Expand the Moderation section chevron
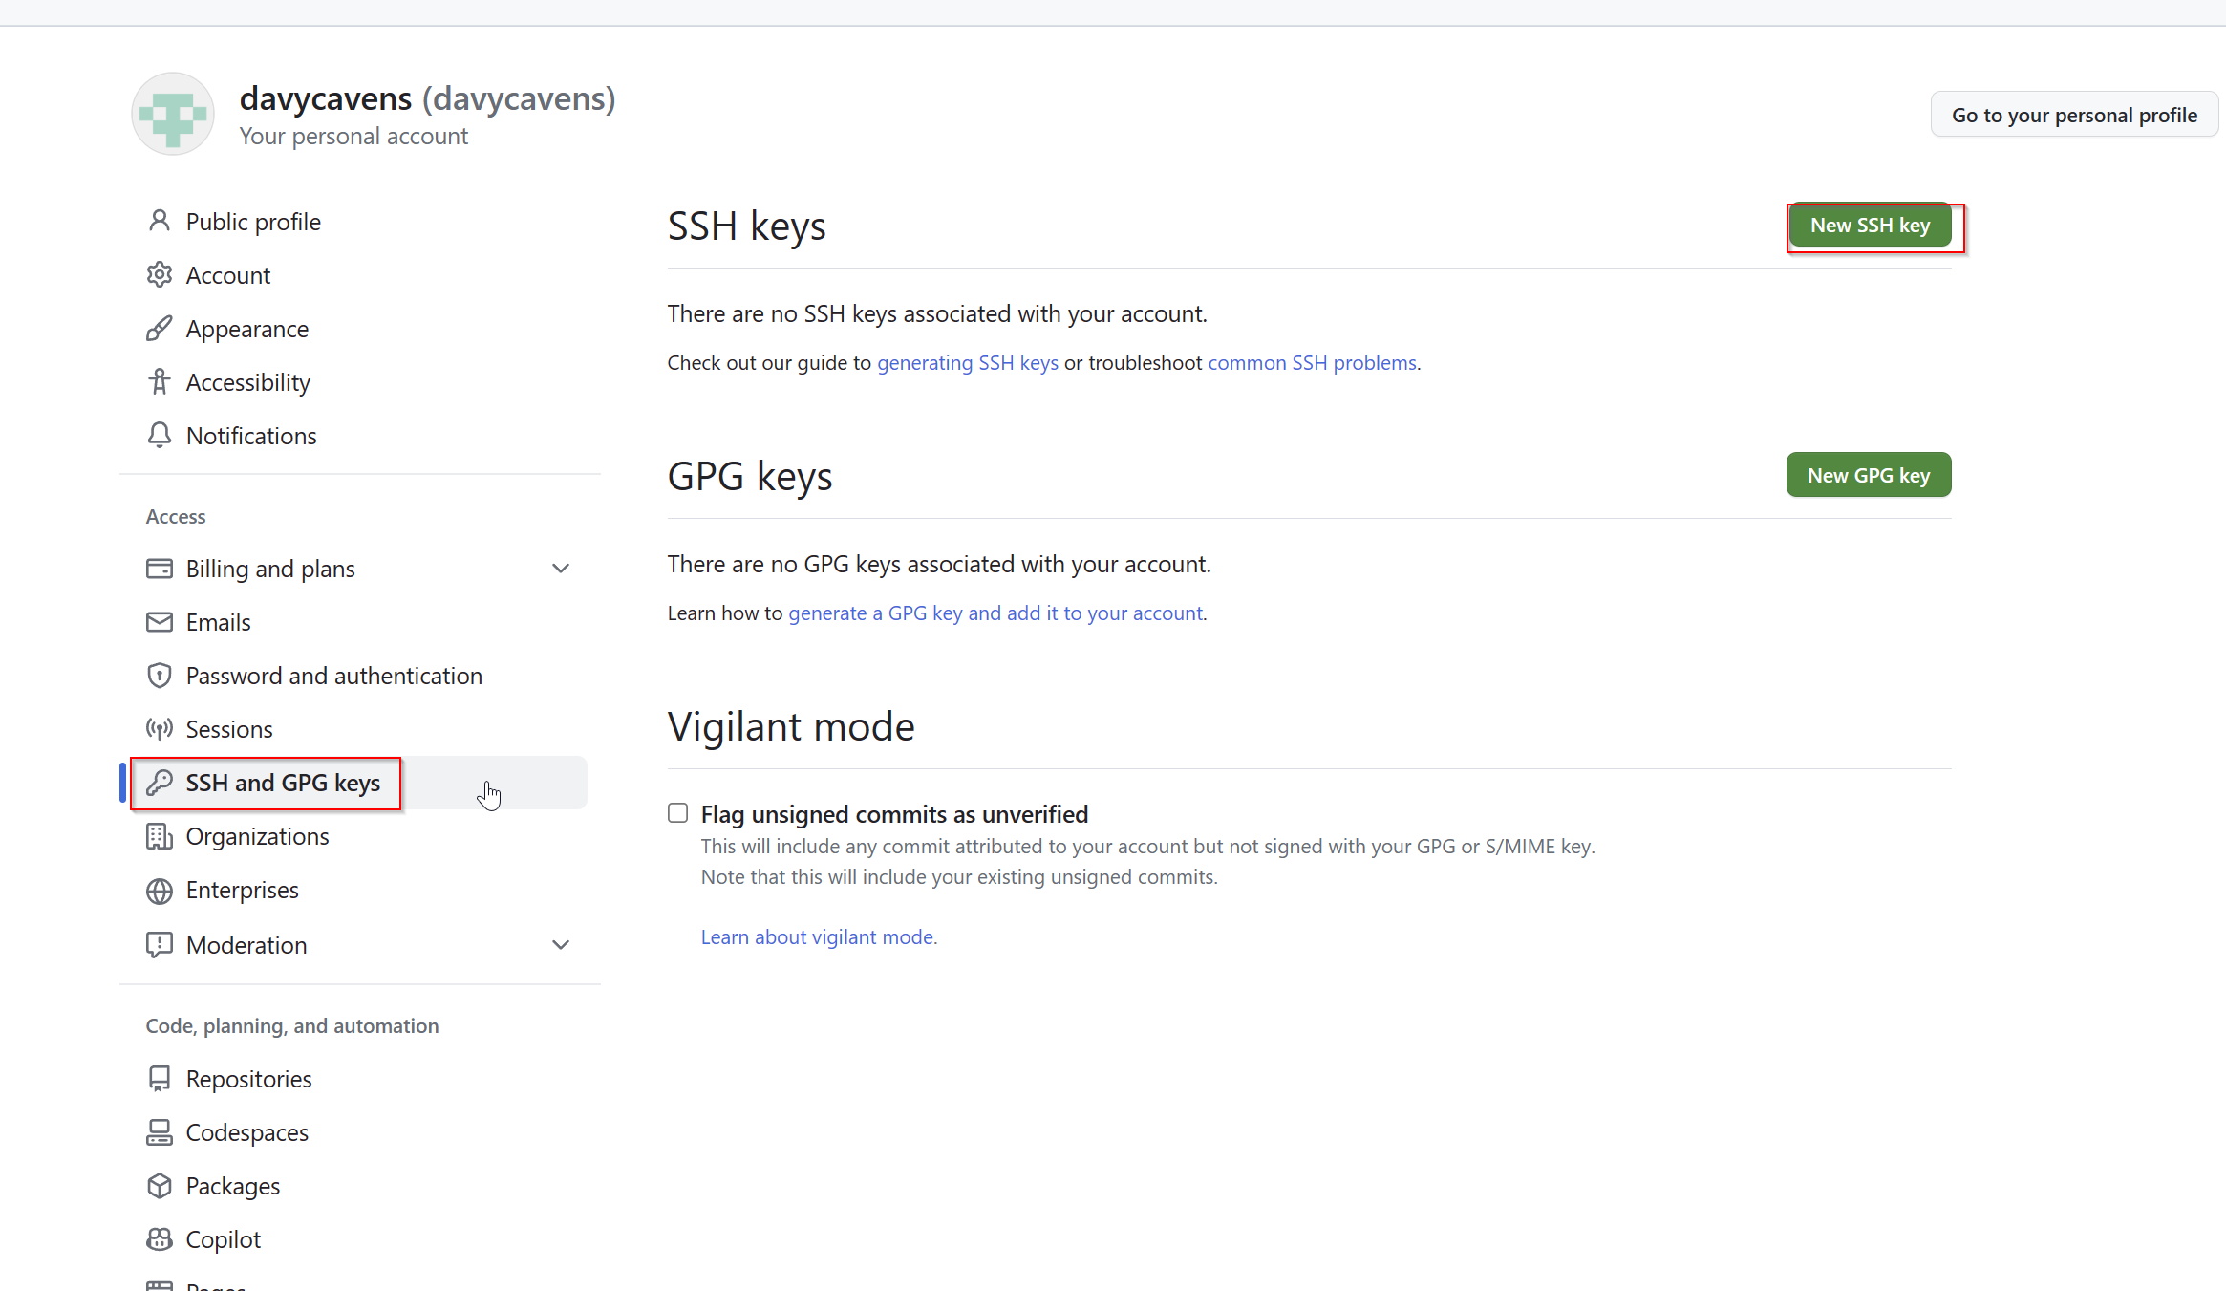The height and width of the screenshot is (1291, 2226). click(x=561, y=945)
